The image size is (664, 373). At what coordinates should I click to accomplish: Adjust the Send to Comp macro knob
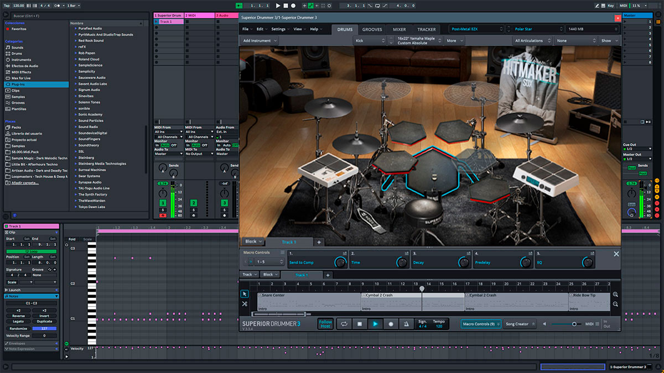(340, 262)
